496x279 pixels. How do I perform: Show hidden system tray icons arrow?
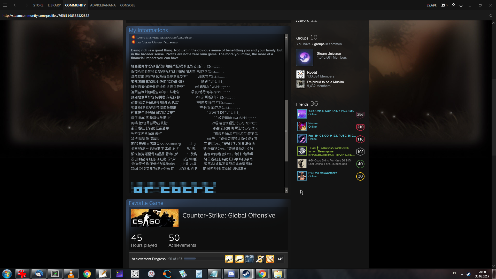click(x=462, y=274)
